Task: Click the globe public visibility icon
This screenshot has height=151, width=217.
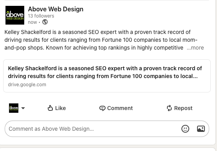Action: [45, 22]
